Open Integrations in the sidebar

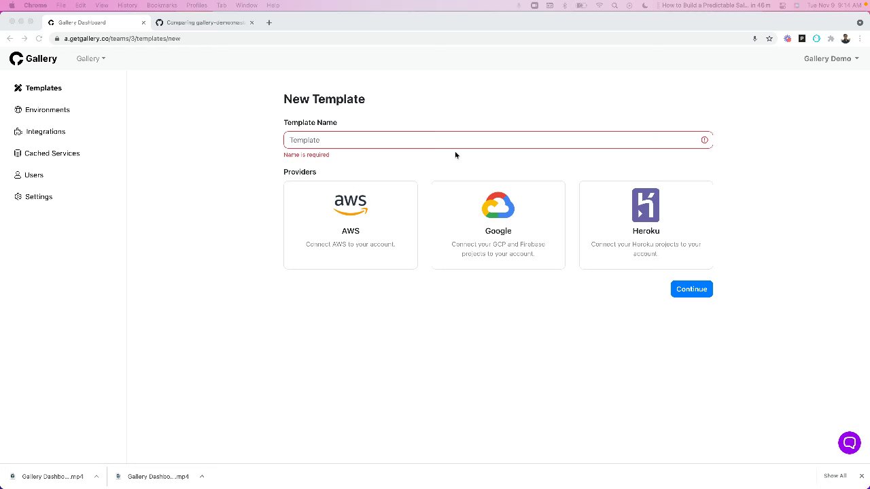(40, 131)
